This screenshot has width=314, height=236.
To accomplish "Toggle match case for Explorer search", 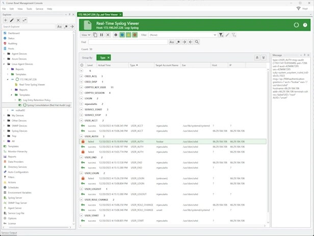I will (x=59, y=26).
